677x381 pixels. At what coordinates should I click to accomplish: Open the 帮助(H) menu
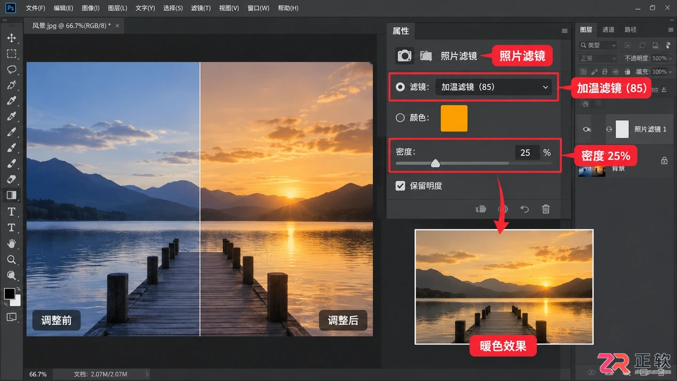(x=288, y=8)
